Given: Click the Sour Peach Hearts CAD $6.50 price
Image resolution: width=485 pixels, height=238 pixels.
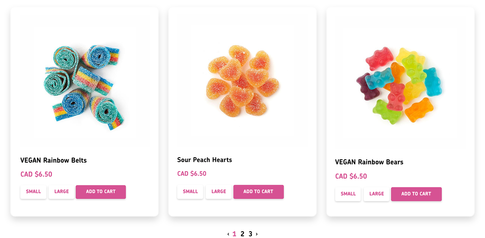Looking at the screenshot, I should (x=192, y=174).
